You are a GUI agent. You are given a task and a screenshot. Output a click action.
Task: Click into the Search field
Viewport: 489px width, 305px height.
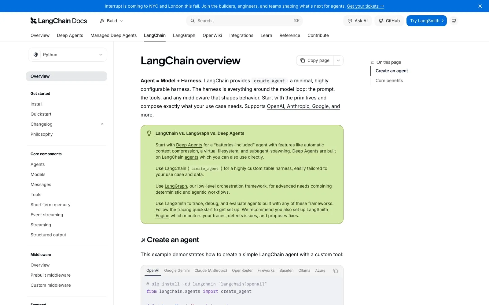tap(244, 21)
